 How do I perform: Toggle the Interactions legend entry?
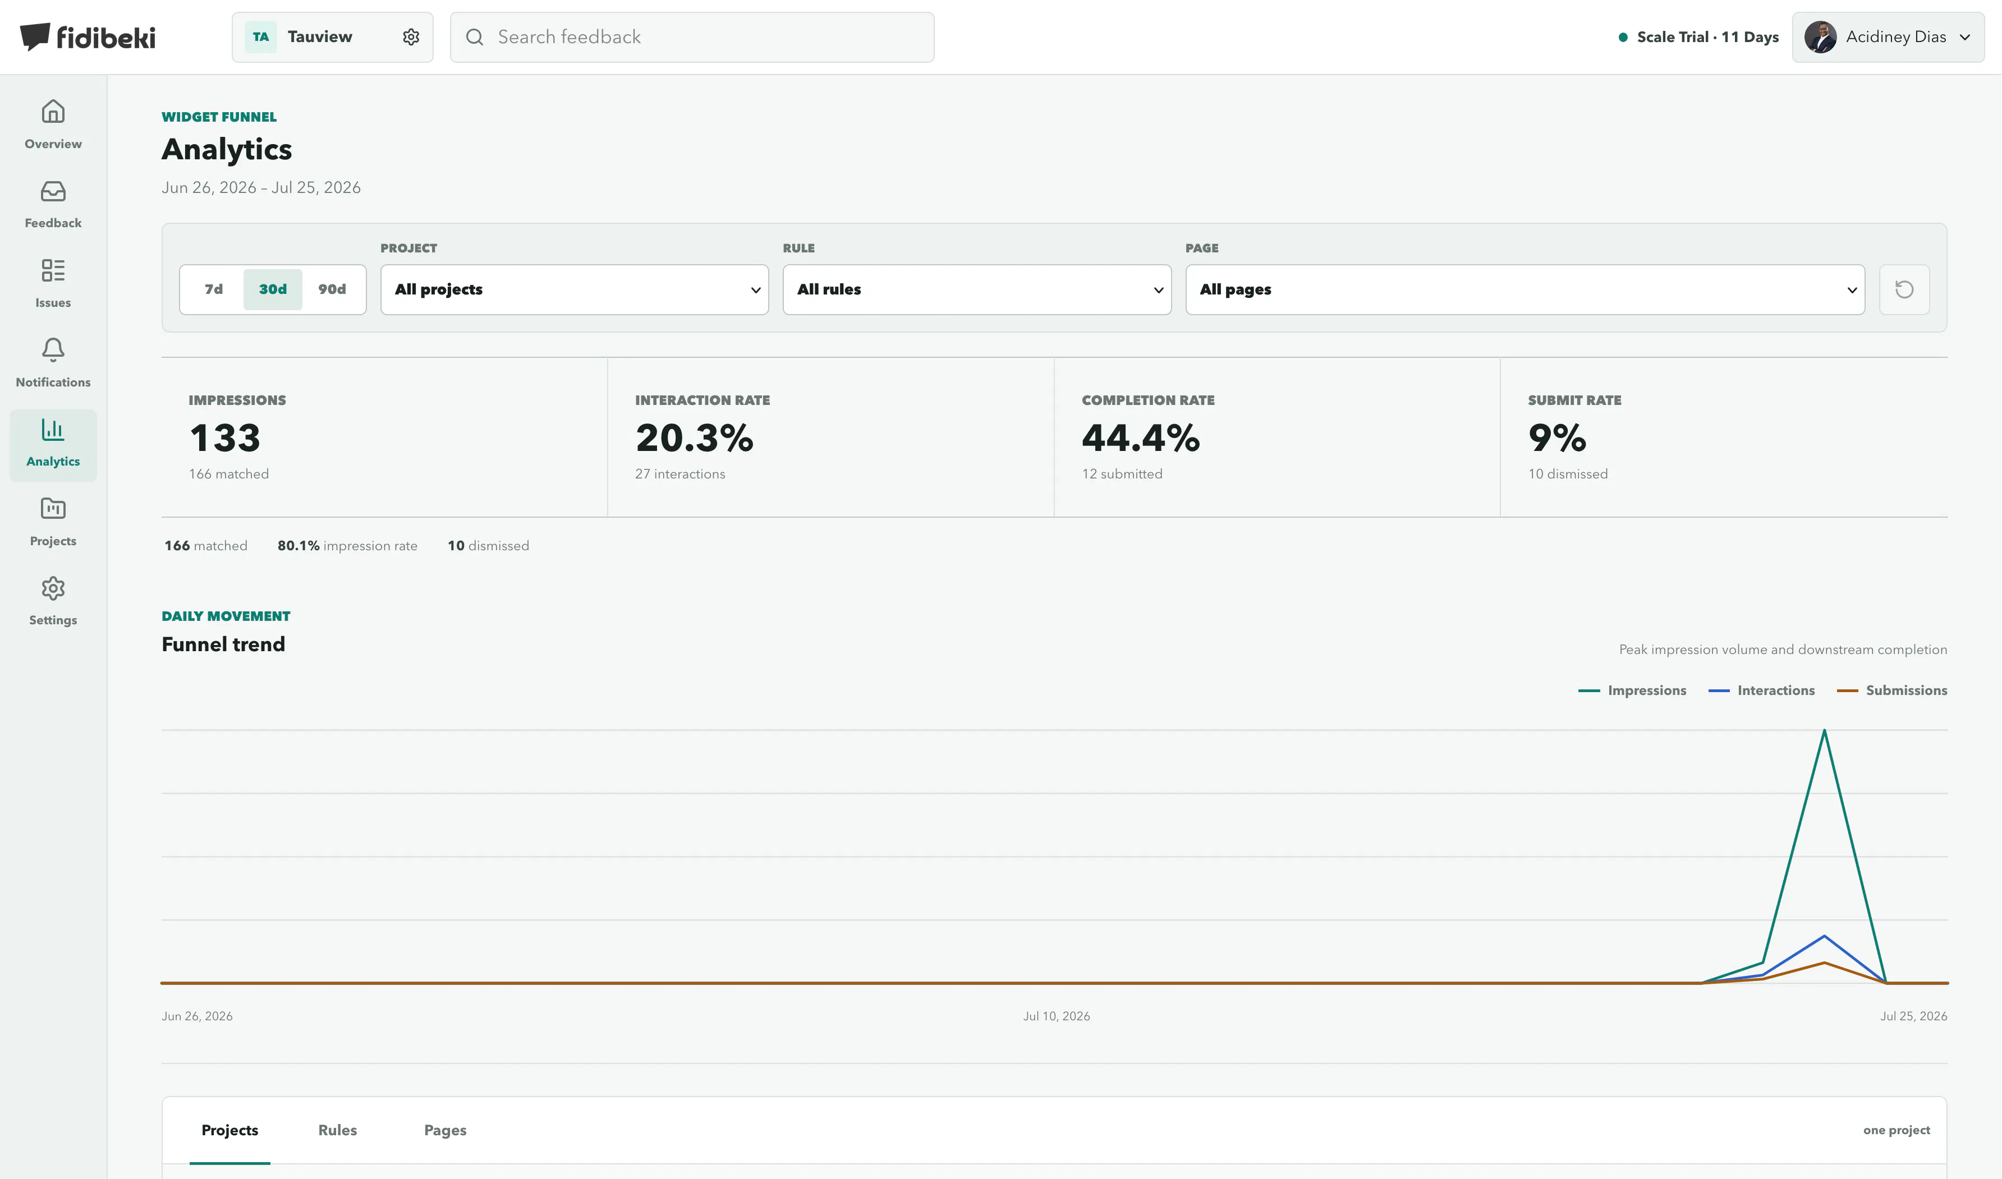point(1761,690)
